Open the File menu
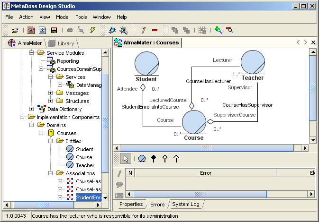 coord(9,17)
